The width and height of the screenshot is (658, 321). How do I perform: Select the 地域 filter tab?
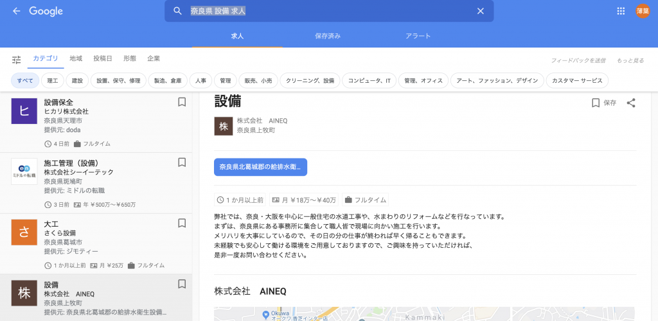pos(76,58)
